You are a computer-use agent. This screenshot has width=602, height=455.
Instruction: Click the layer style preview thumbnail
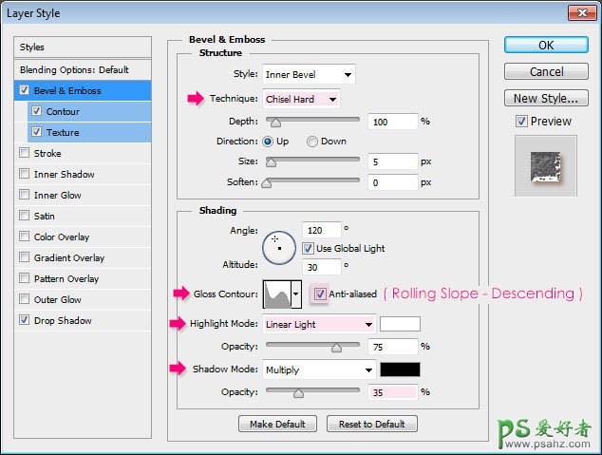[543, 164]
